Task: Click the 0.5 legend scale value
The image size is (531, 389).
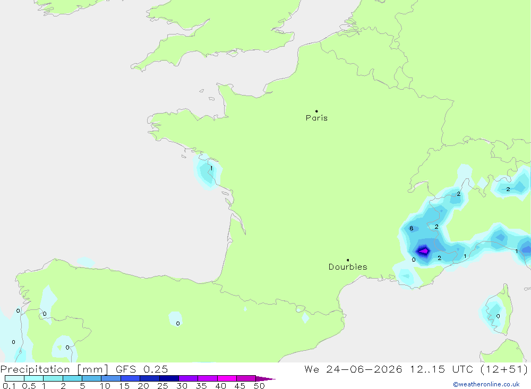Action: pos(29,386)
